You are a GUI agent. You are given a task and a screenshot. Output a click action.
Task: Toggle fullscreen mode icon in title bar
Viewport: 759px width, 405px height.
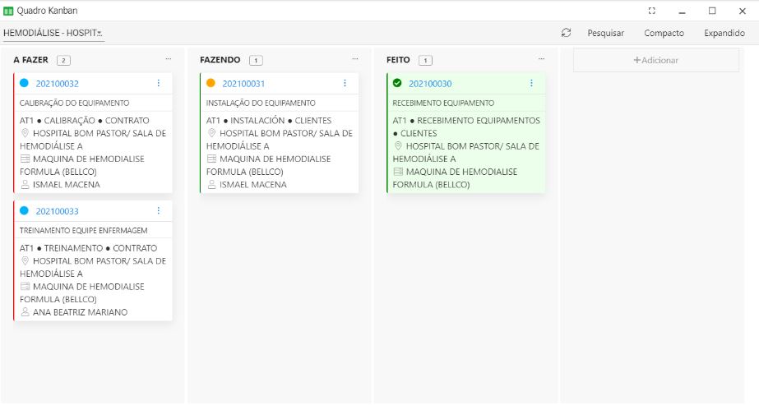pos(652,11)
